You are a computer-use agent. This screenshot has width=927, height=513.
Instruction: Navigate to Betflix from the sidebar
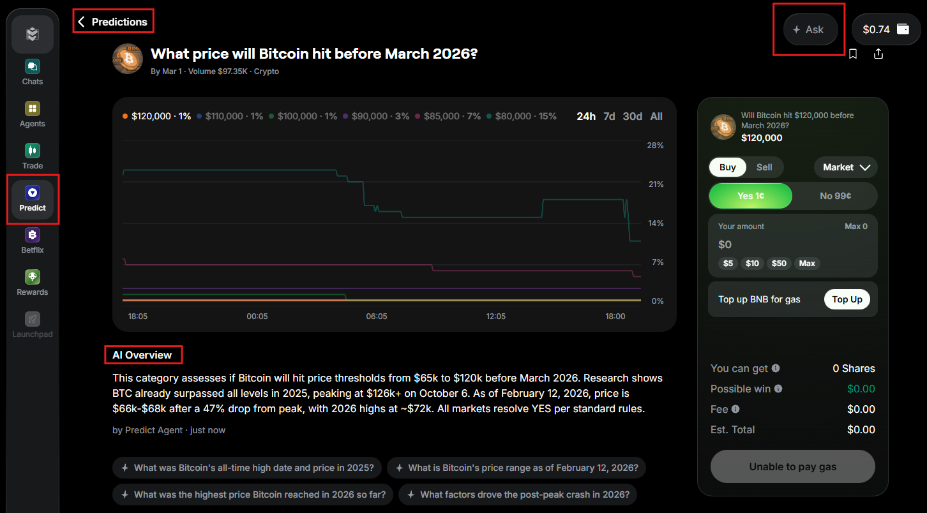(x=32, y=240)
